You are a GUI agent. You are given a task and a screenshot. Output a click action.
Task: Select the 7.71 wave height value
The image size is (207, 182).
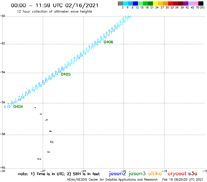11,104
